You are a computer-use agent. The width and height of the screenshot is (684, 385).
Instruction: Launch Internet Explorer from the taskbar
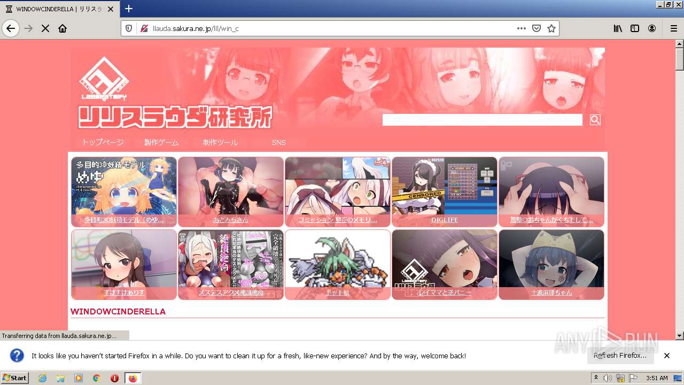point(43,378)
